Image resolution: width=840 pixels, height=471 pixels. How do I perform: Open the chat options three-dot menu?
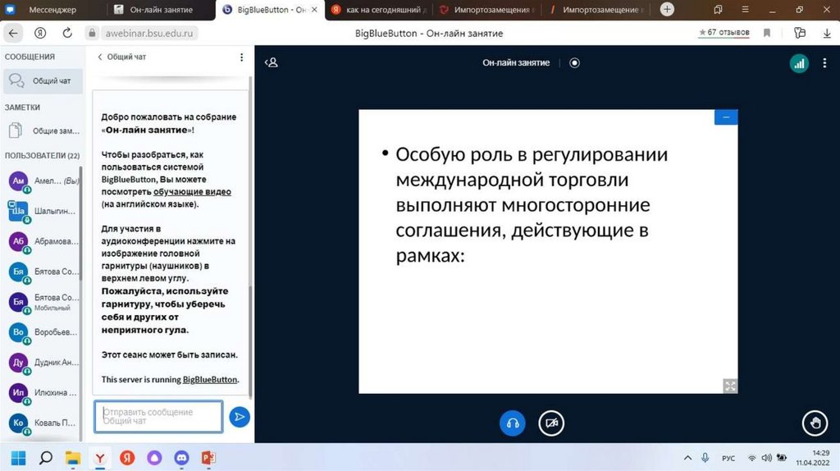(x=241, y=57)
